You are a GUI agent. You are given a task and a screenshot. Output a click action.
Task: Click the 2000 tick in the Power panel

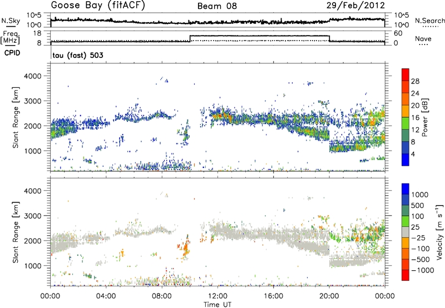[33, 126]
